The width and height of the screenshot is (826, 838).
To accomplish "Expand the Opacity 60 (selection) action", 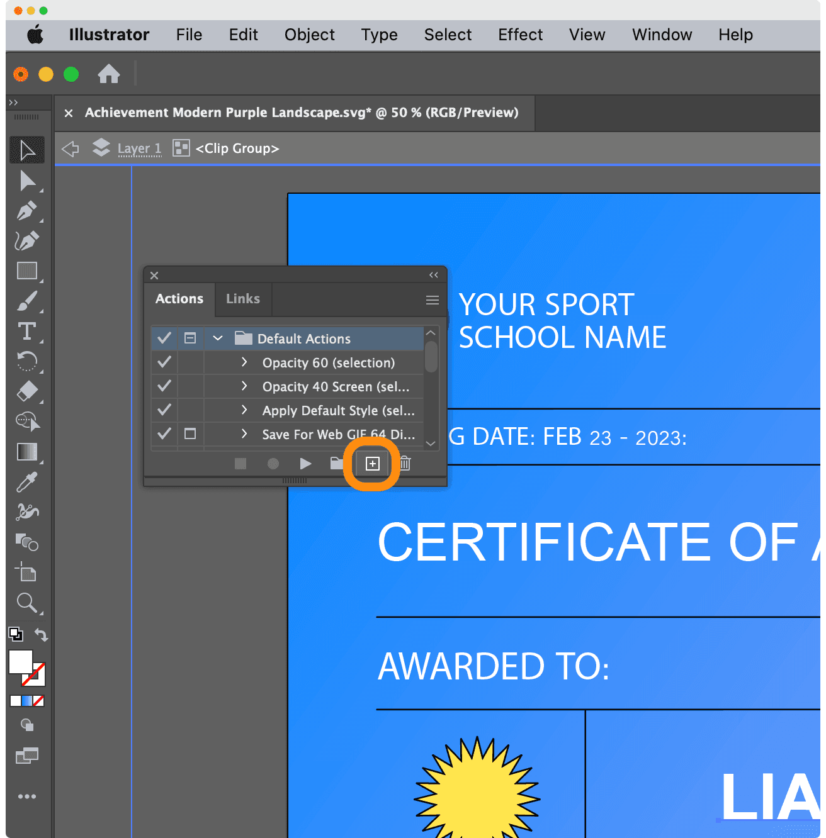I will [x=244, y=362].
